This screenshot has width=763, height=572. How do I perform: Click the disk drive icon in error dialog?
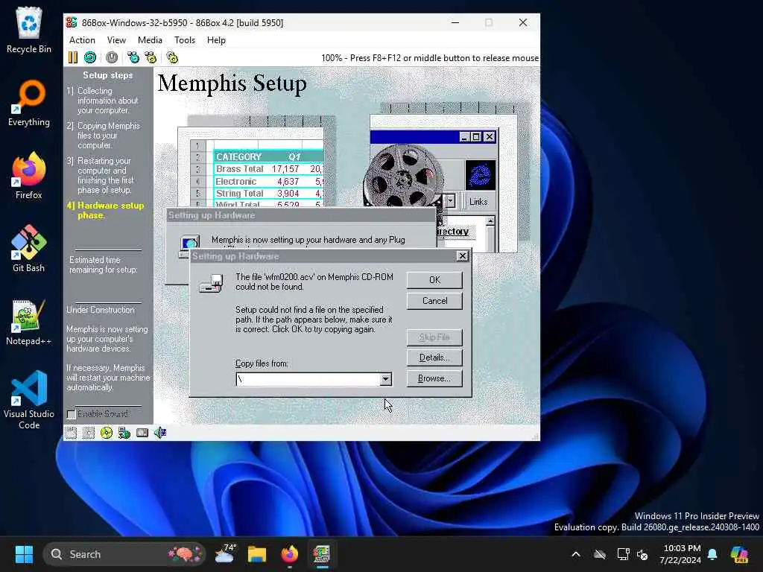[x=212, y=282]
